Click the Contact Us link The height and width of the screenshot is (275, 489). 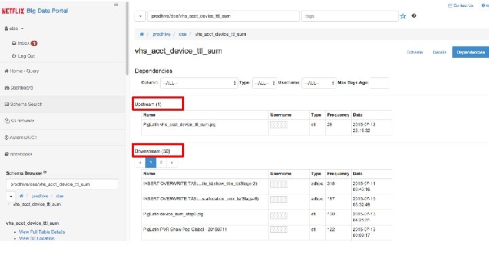tap(460, 5)
